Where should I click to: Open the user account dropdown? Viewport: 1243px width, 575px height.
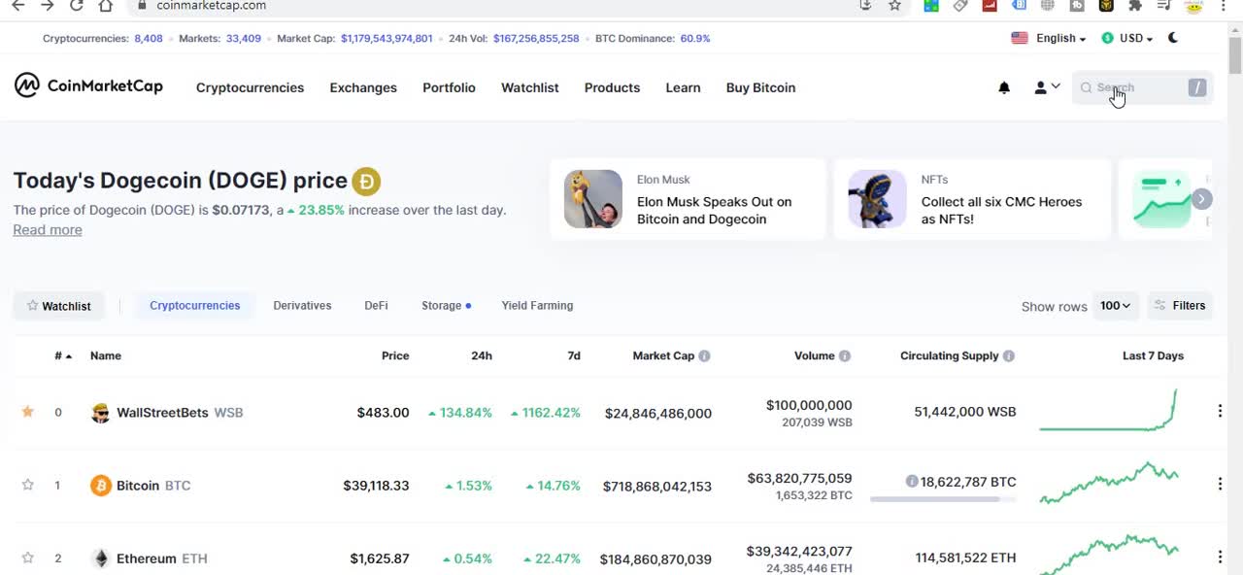click(1047, 87)
